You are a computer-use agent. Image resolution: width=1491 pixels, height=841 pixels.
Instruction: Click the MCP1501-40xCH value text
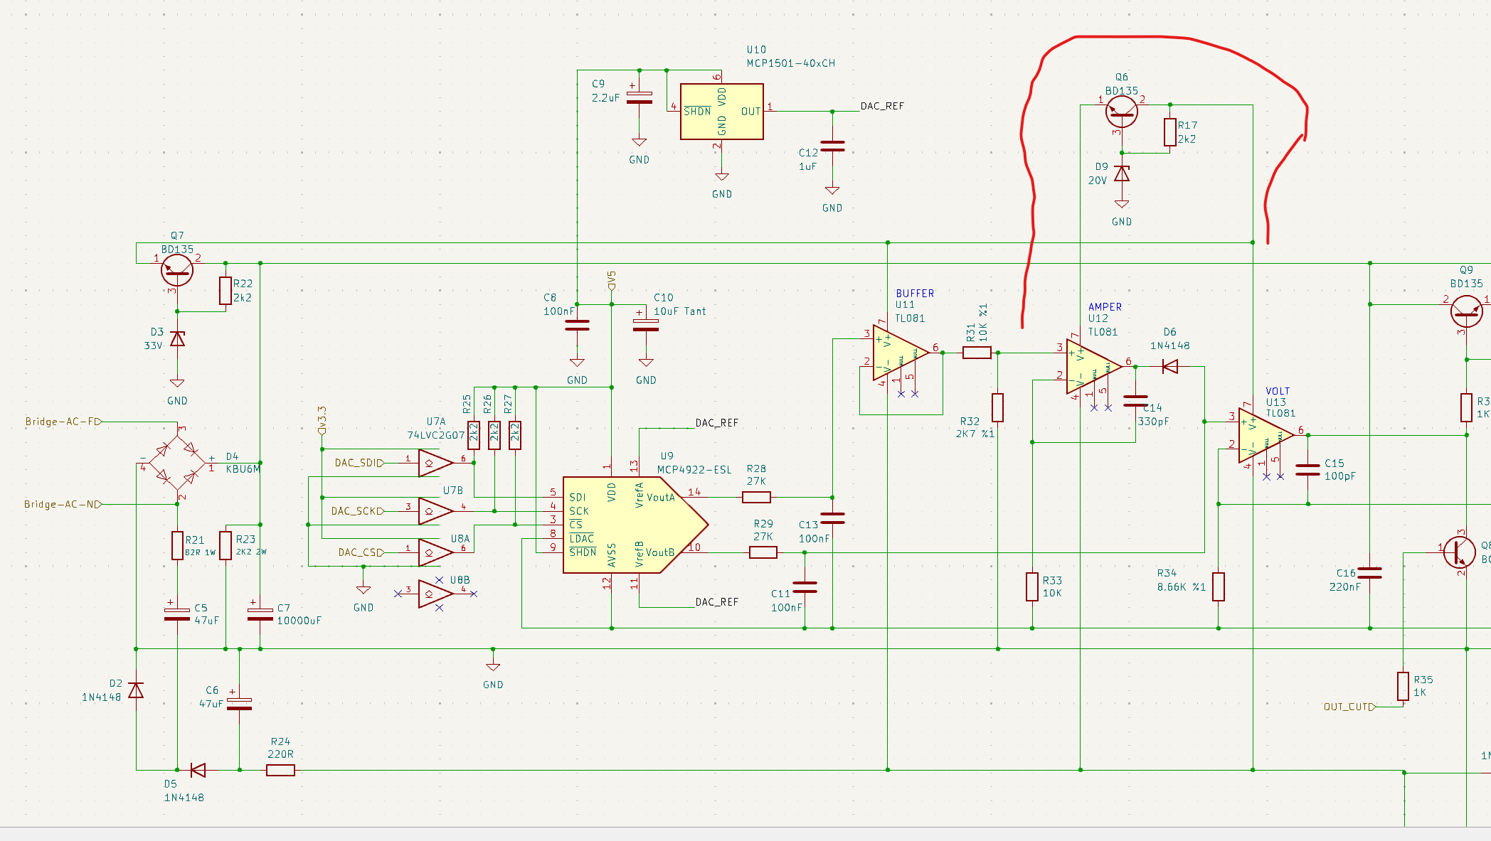click(791, 63)
